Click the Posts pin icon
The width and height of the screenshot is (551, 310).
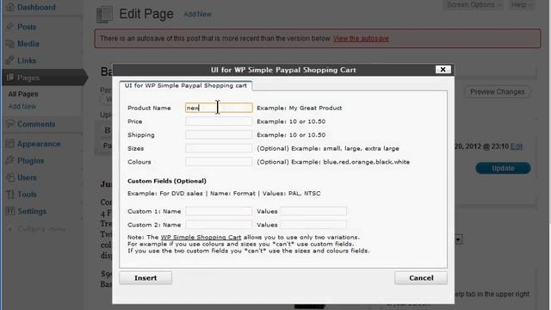coord(10,27)
